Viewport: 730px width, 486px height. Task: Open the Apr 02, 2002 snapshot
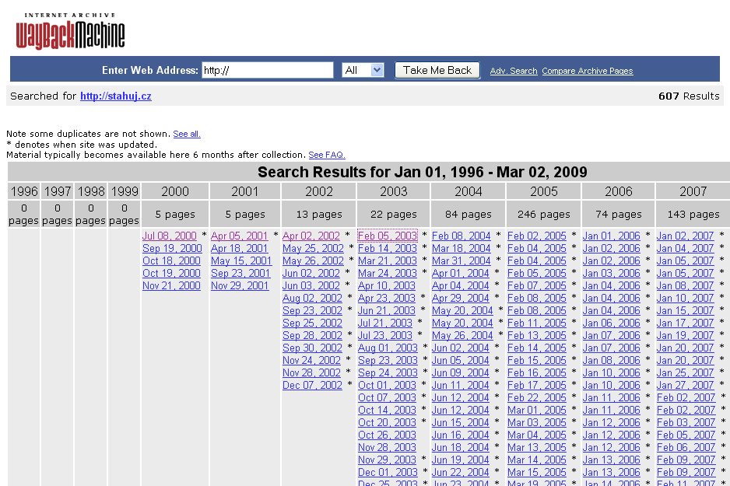[x=311, y=236]
